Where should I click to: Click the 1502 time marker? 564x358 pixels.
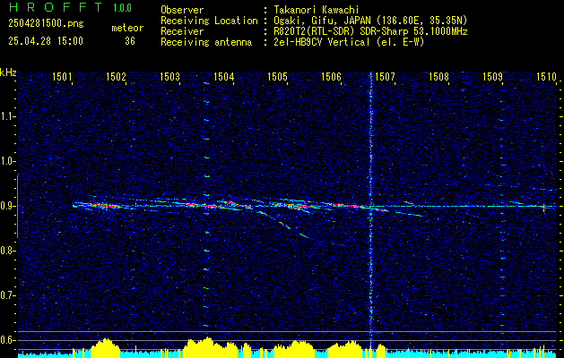[x=116, y=76]
